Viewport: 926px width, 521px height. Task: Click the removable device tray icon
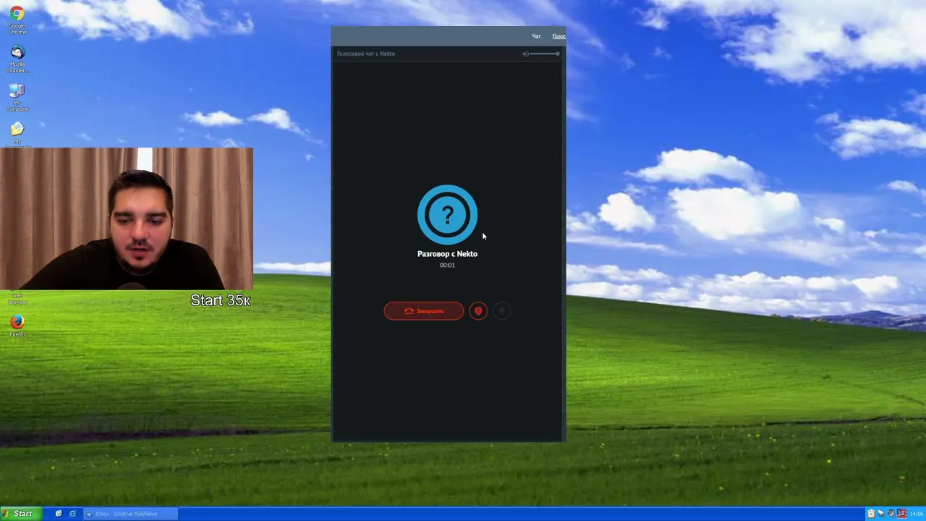881,514
